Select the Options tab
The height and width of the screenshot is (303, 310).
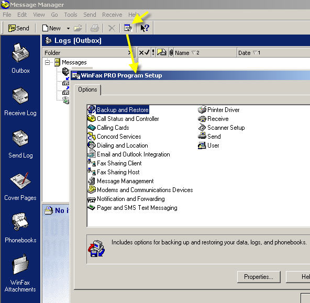pos(87,89)
